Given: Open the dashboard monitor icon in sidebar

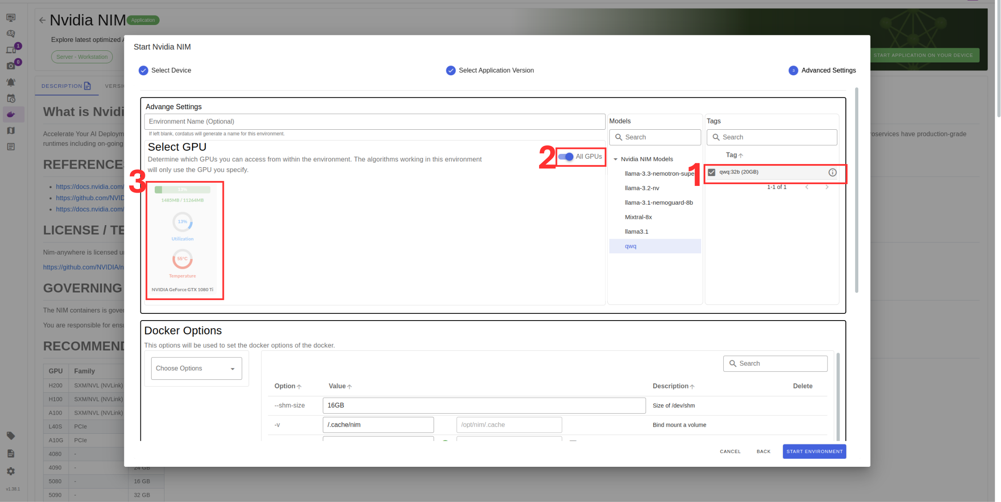Looking at the screenshot, I should (x=11, y=17).
